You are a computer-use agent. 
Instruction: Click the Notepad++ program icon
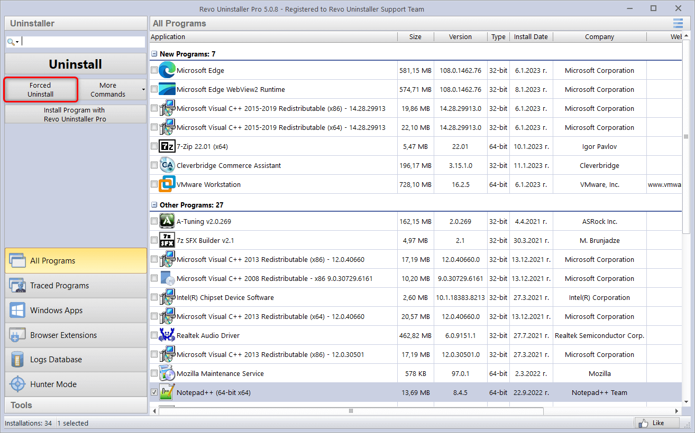pyautogui.click(x=167, y=392)
